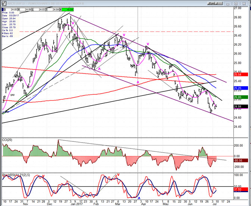The height and width of the screenshot is (206, 251).
Task: Click the red 37.93 StochRSI value tag
Action: click(241, 189)
